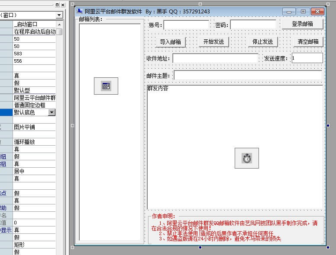
Task: Click the 在程序启动后自动 property value
Action: [34, 32]
